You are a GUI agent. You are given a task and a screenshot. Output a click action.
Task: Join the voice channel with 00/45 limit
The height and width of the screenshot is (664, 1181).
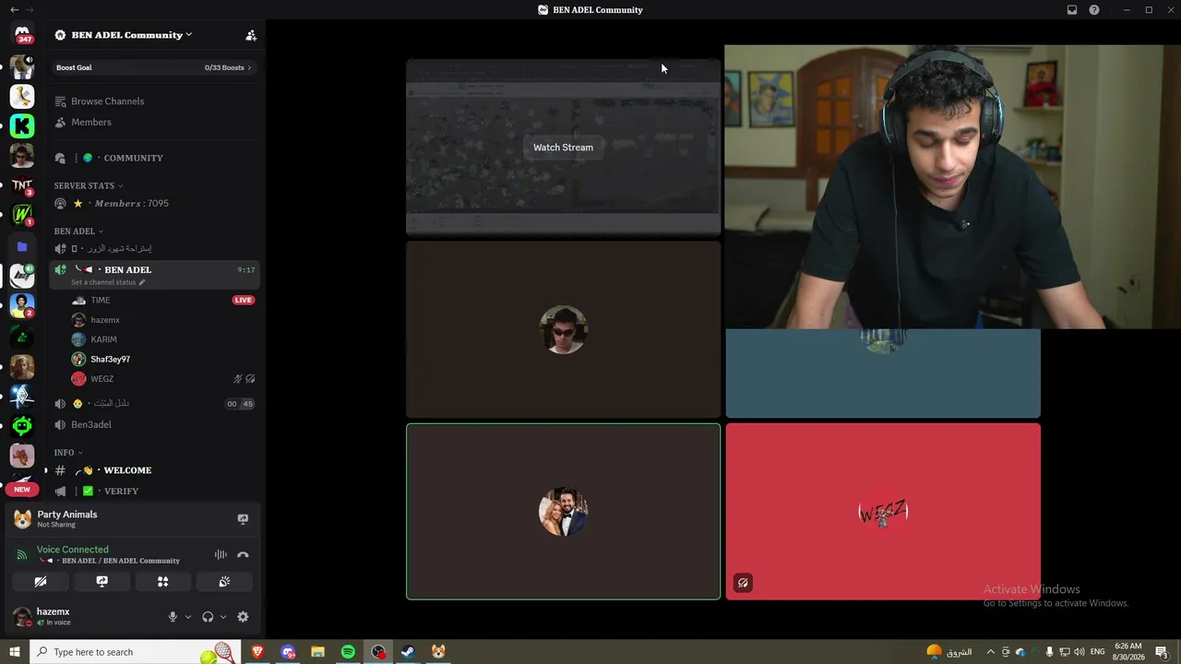[153, 403]
